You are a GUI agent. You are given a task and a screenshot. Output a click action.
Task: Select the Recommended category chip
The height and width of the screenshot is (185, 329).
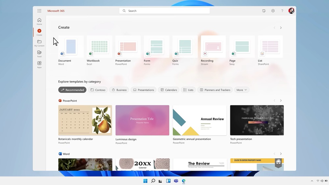pos(72,90)
